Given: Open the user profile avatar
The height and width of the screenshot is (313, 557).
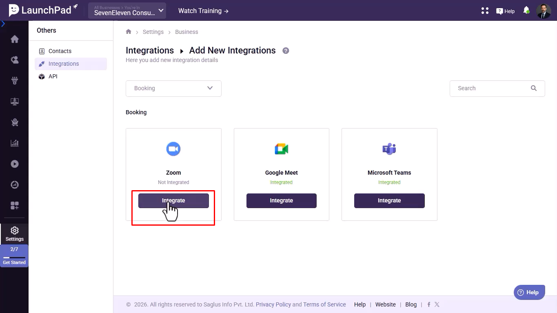Looking at the screenshot, I should click(544, 11).
